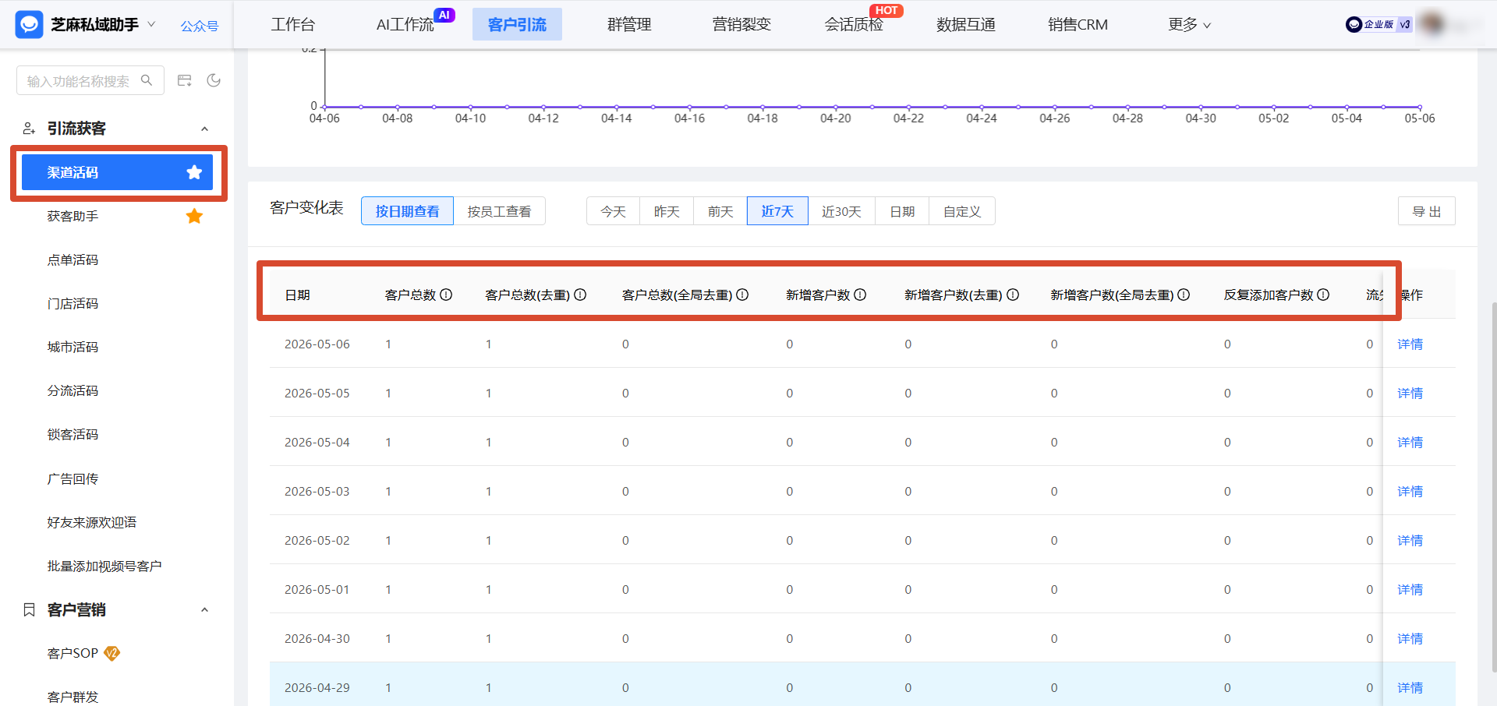Screen dimensions: 1497x706
Task: Click the 企业版 V3 badge
Action: coord(1378,24)
